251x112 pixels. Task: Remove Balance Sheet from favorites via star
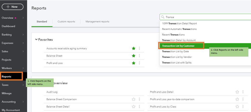(134, 56)
